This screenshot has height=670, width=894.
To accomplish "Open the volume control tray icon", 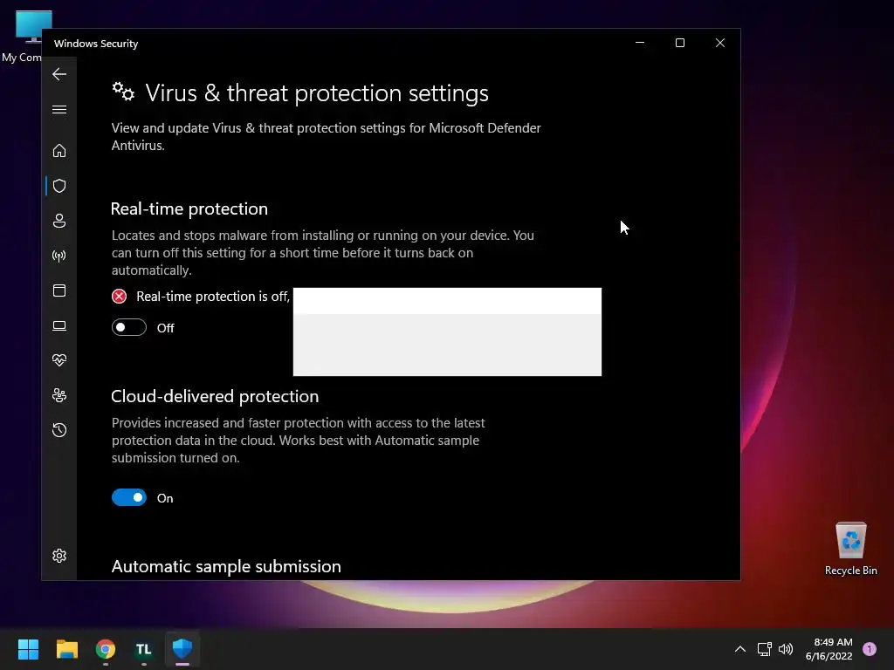I will click(x=786, y=649).
